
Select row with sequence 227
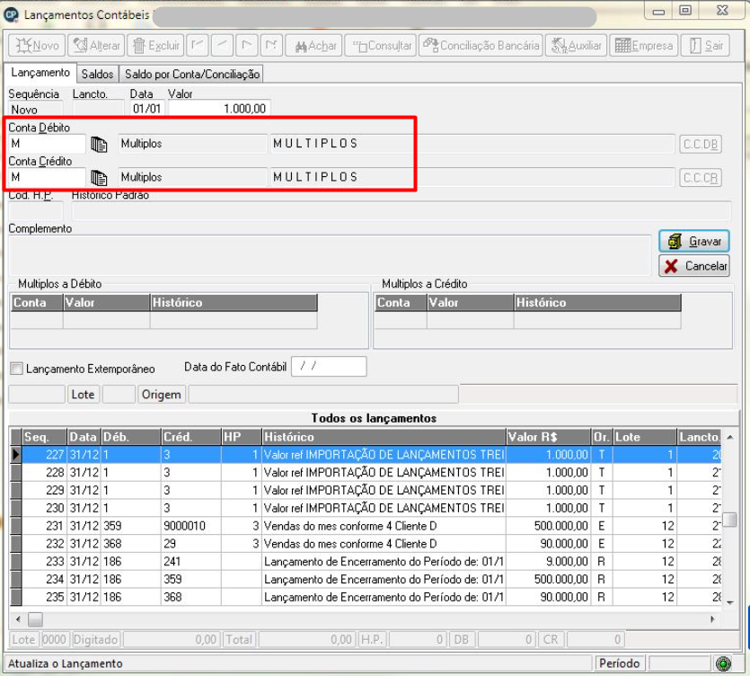pyautogui.click(x=366, y=455)
